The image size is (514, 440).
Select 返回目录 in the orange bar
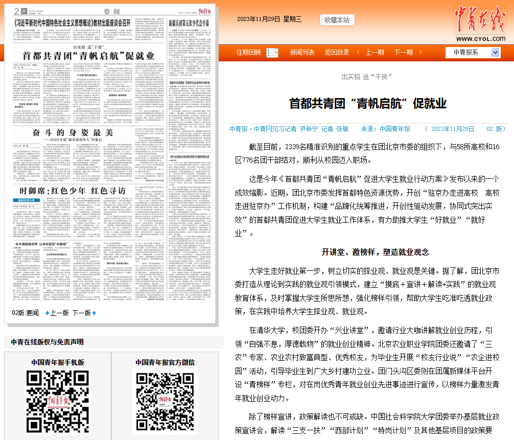click(337, 52)
